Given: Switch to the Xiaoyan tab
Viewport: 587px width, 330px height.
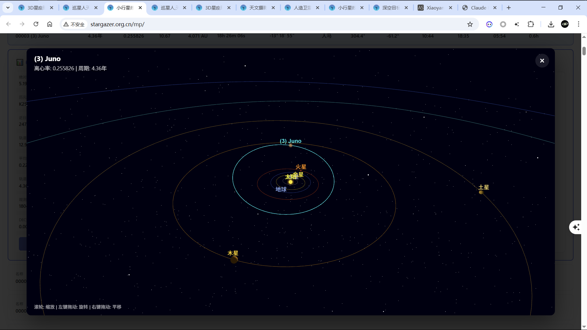Looking at the screenshot, I should pyautogui.click(x=434, y=8).
